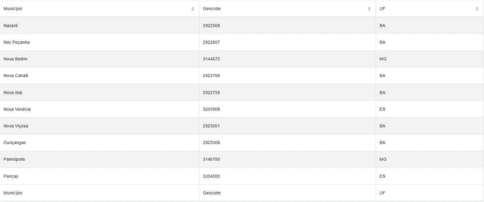Sort table by UF sort icon
Image resolution: width=484 pixels, height=202 pixels.
(478, 9)
